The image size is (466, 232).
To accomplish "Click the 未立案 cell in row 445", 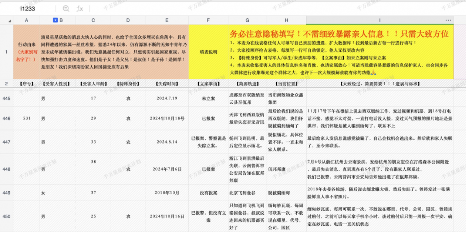I will pyautogui.click(x=208, y=98).
